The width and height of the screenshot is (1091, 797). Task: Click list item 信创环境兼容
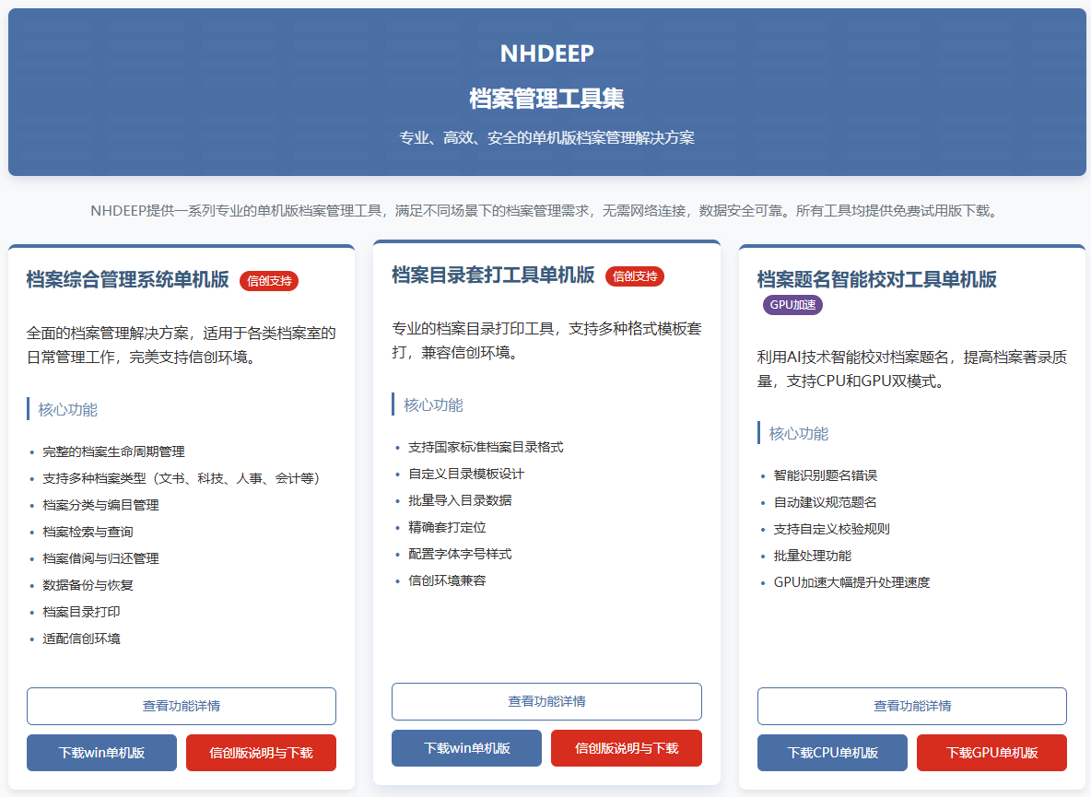pyautogui.click(x=447, y=580)
